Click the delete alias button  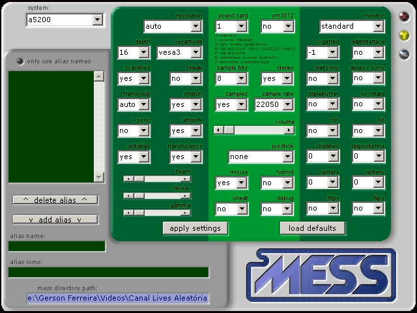[55, 200]
